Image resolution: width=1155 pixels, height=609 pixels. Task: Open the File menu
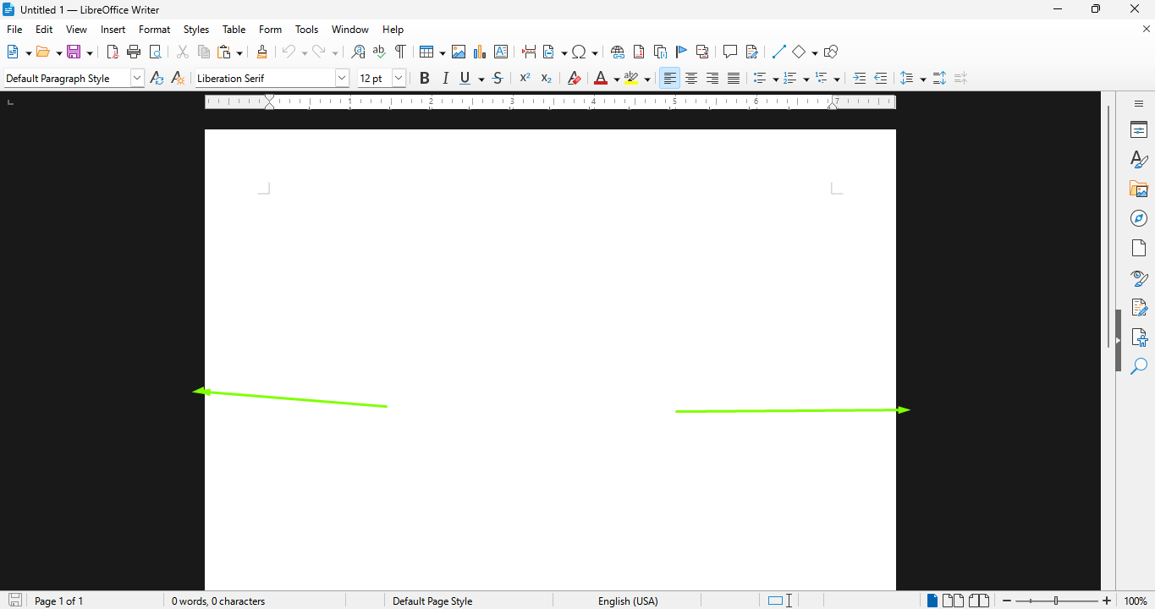point(14,30)
